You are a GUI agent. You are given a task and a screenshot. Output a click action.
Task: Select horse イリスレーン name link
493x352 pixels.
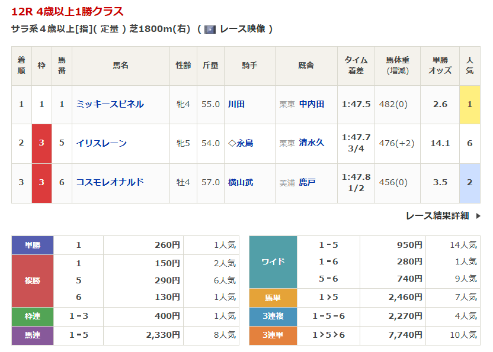(x=101, y=143)
